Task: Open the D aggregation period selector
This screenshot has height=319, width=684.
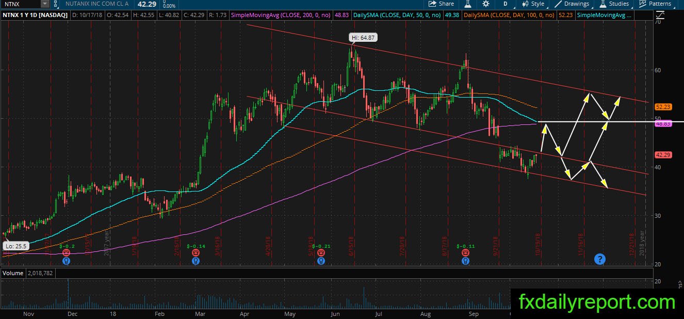Action: click(x=506, y=4)
